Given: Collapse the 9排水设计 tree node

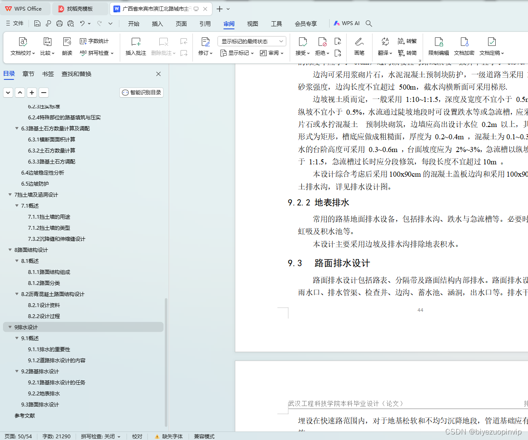Looking at the screenshot, I should 10,327.
